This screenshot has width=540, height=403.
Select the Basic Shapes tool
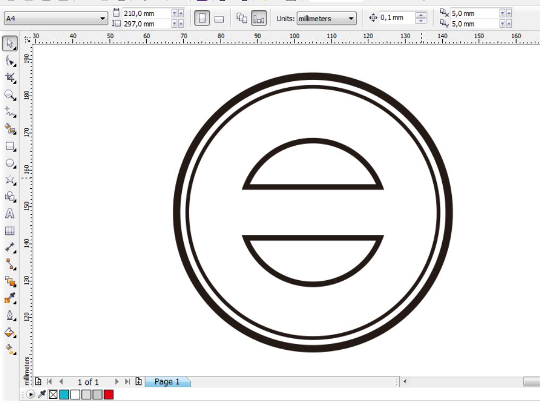pos(10,197)
